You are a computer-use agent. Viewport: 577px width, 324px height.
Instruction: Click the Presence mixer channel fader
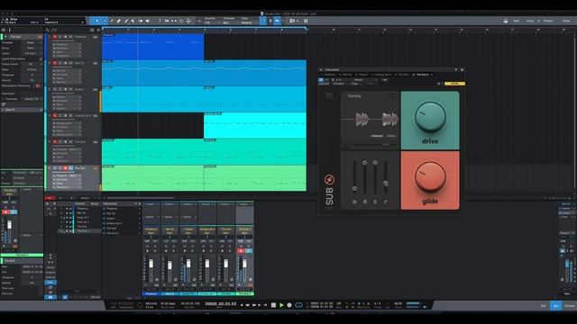151,264
